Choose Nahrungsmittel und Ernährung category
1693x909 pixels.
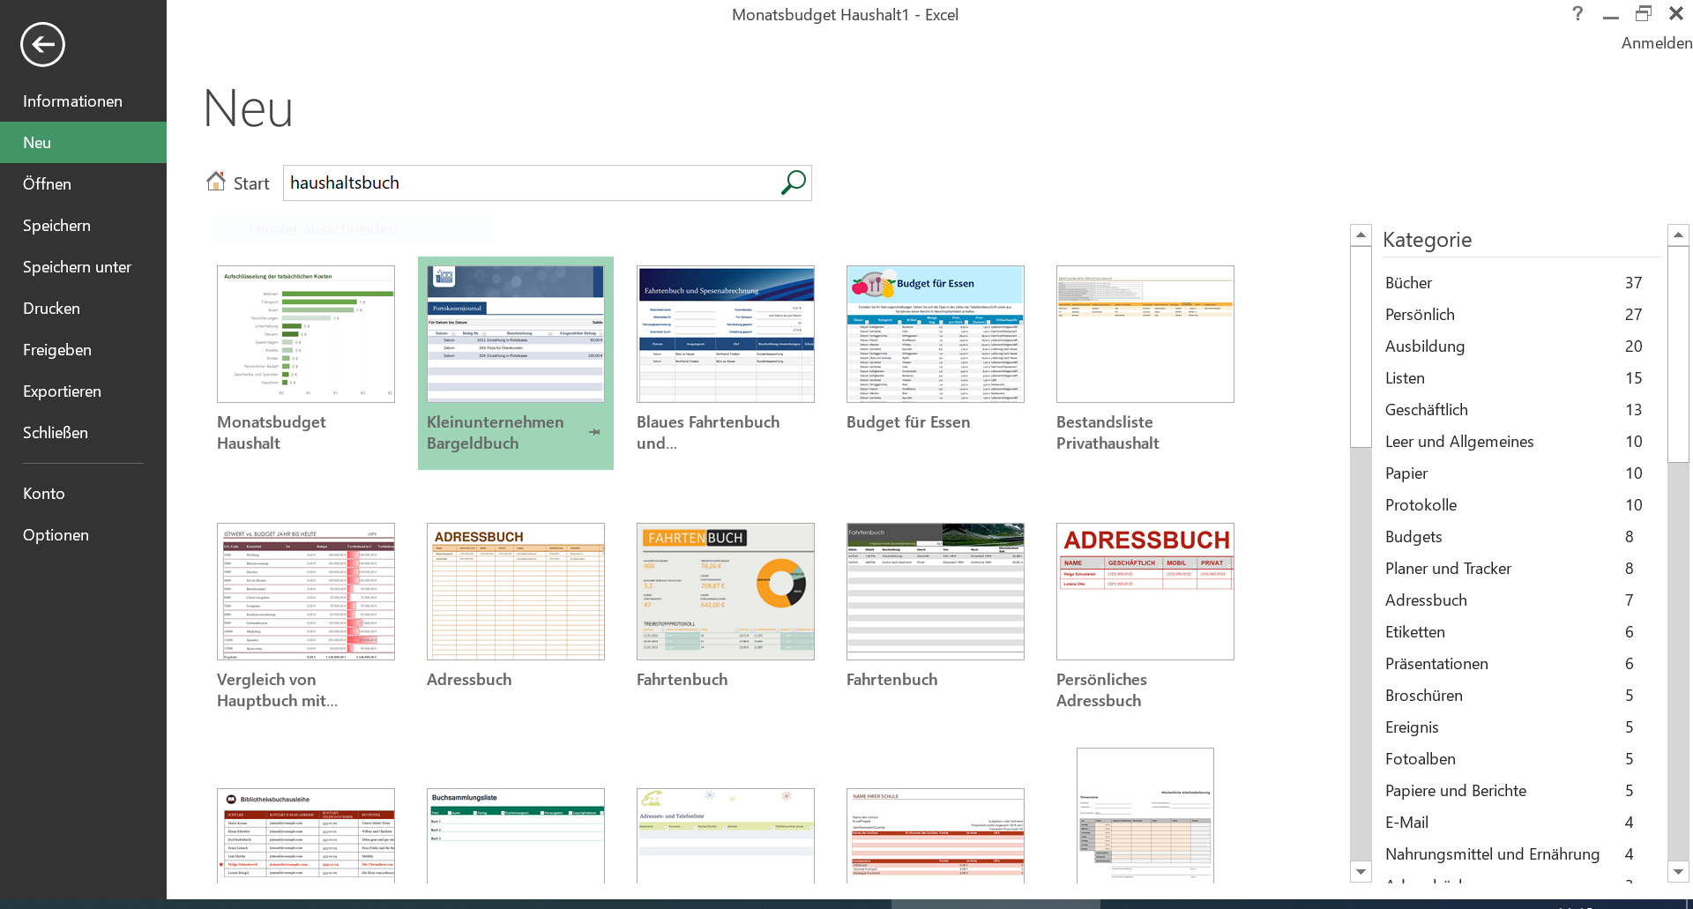coord(1514,854)
